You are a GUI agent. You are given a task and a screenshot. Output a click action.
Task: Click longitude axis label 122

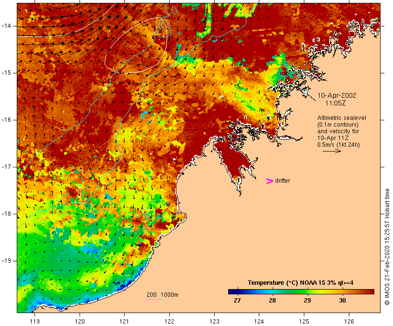(170, 322)
